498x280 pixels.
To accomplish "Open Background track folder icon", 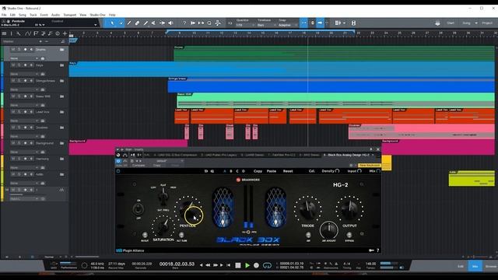I will coord(62,143).
